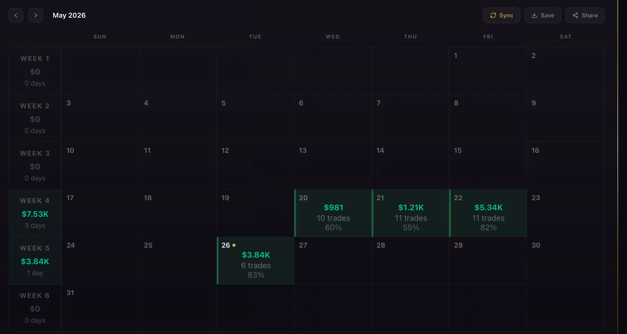This screenshot has width=627, height=334.
Task: Open May 22 cell showing $5.34K
Action: 488,213
